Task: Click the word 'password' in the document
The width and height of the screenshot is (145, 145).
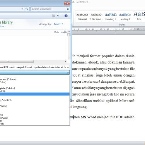Action: click(114, 82)
